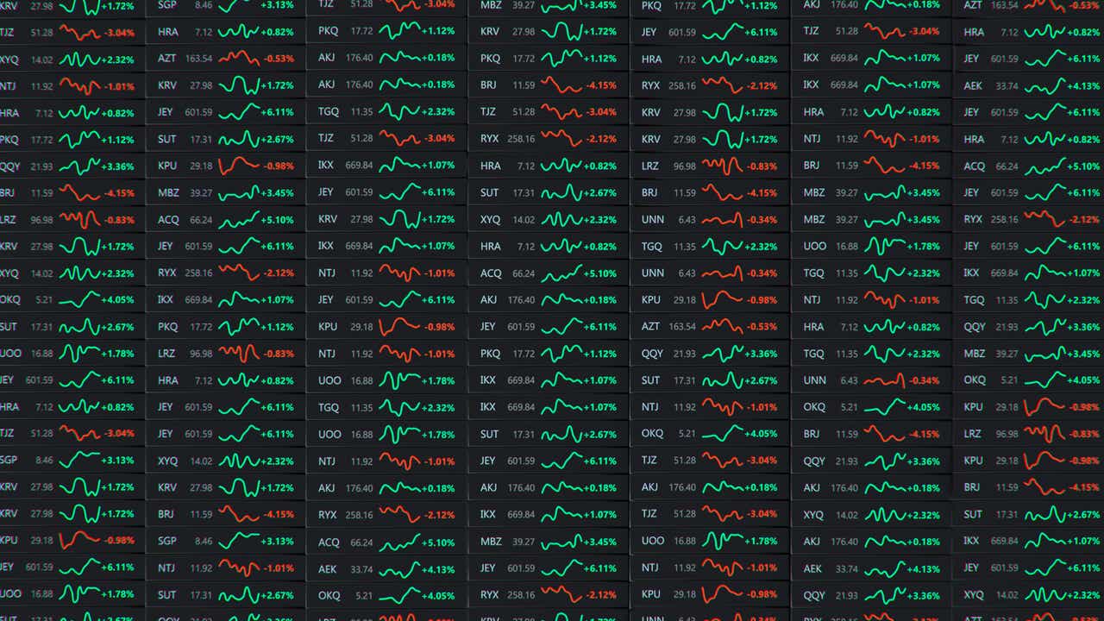Click UNN ticker between BRJ and TGQ rows
Image resolution: width=1104 pixels, height=621 pixels.
coord(710,220)
